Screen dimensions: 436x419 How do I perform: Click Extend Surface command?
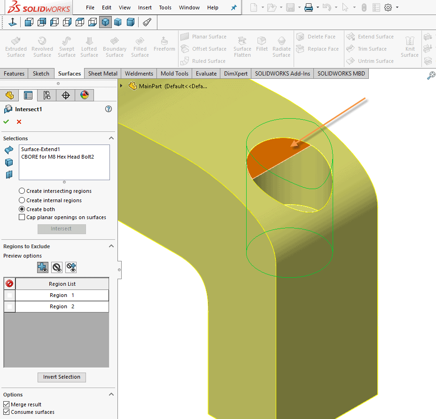pos(370,37)
